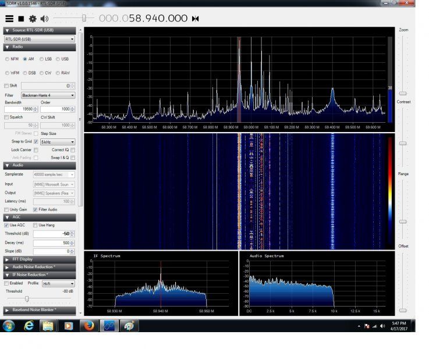Toggle the Use AGC checkbox
Screen dimensions: 429x349
click(7, 225)
